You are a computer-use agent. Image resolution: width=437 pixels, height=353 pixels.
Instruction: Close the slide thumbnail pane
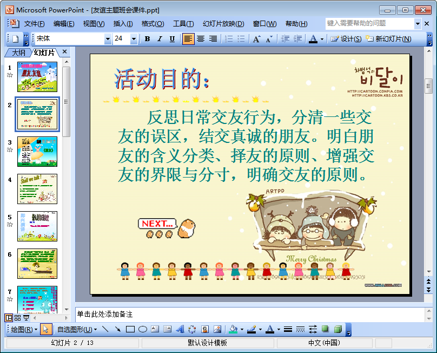coord(65,51)
